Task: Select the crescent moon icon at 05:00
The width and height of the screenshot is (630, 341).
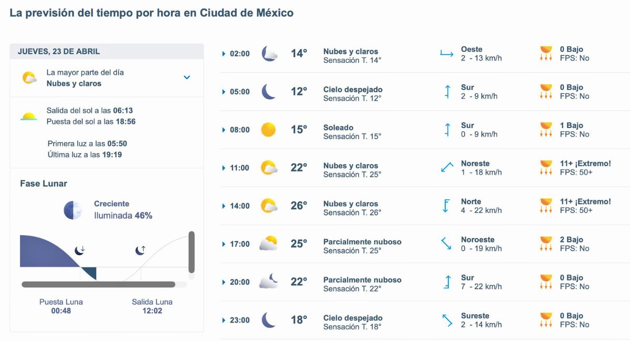Action: [268, 91]
